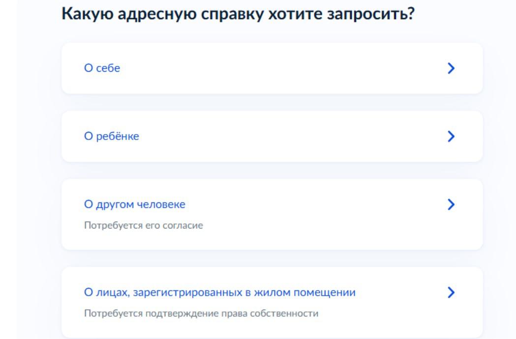Click the hint 'Потребуется его согласие'

click(x=144, y=226)
